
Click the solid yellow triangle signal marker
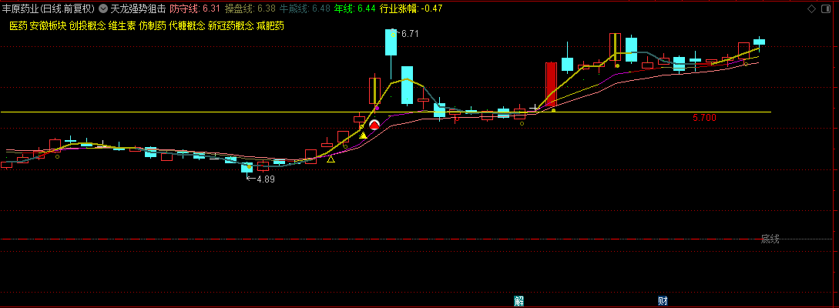coord(364,136)
